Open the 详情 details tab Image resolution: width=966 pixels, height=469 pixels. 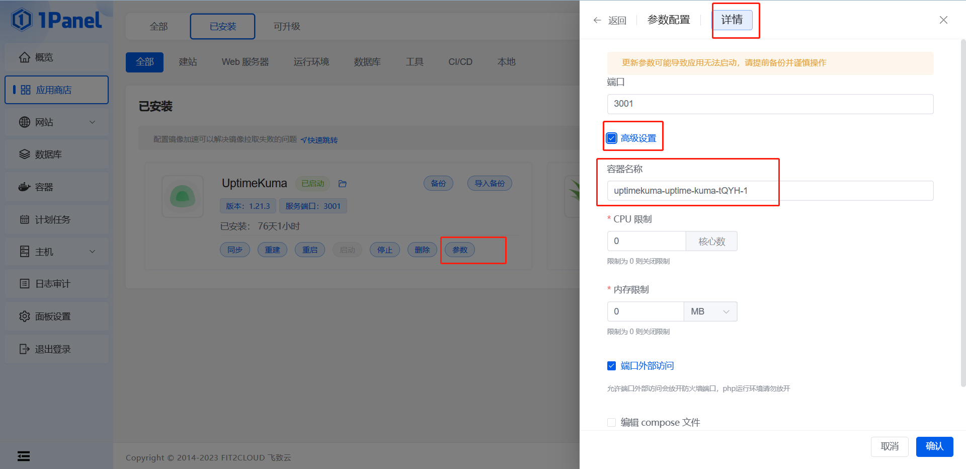[732, 20]
